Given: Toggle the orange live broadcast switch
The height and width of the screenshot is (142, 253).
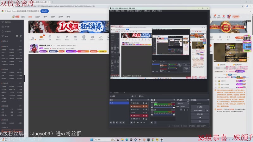Looking at the screenshot, I should click(x=41, y=37).
